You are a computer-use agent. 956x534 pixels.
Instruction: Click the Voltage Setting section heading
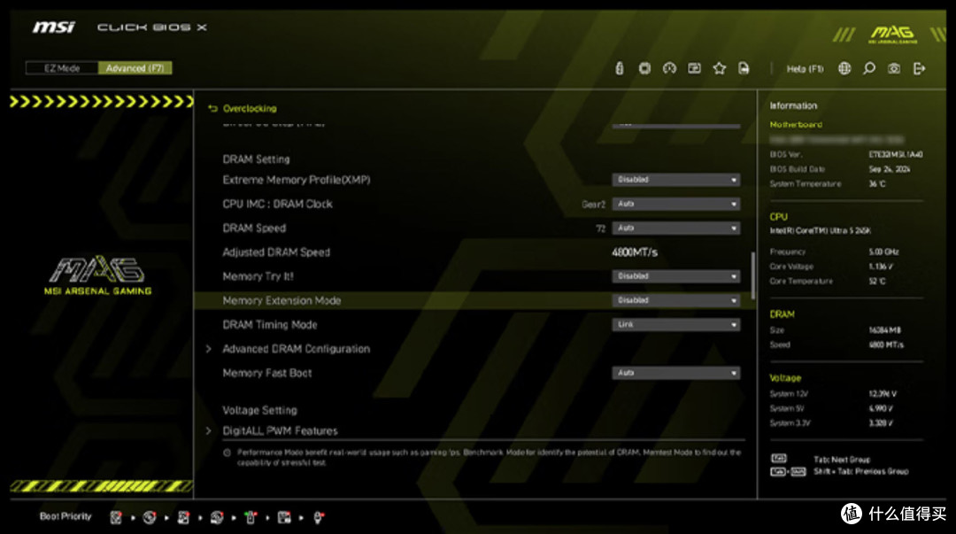[259, 410]
